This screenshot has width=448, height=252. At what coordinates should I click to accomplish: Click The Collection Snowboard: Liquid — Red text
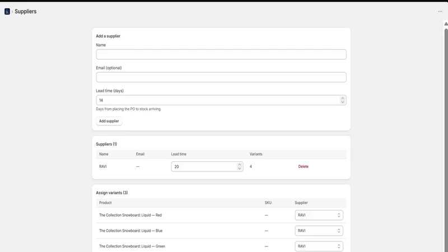(130, 215)
